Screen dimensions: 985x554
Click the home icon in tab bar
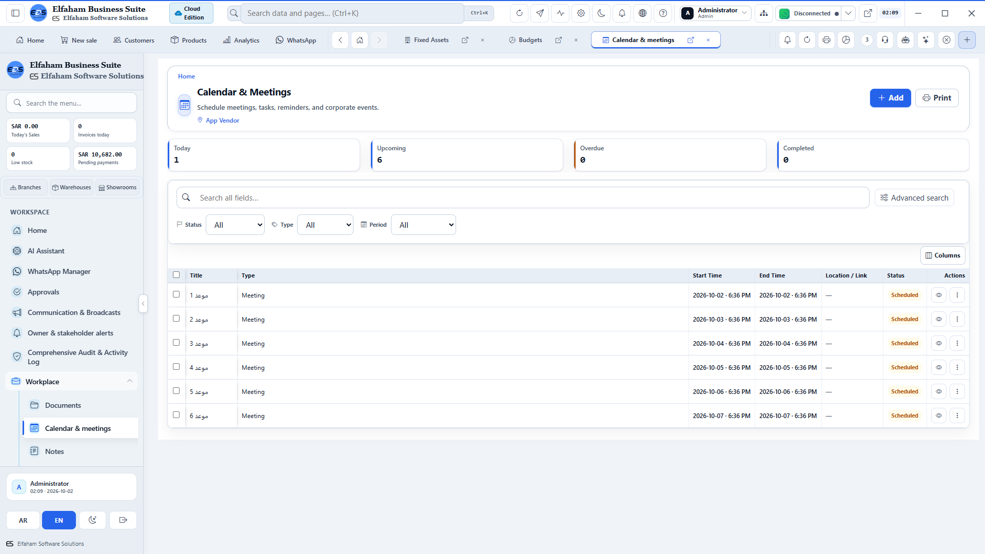360,40
